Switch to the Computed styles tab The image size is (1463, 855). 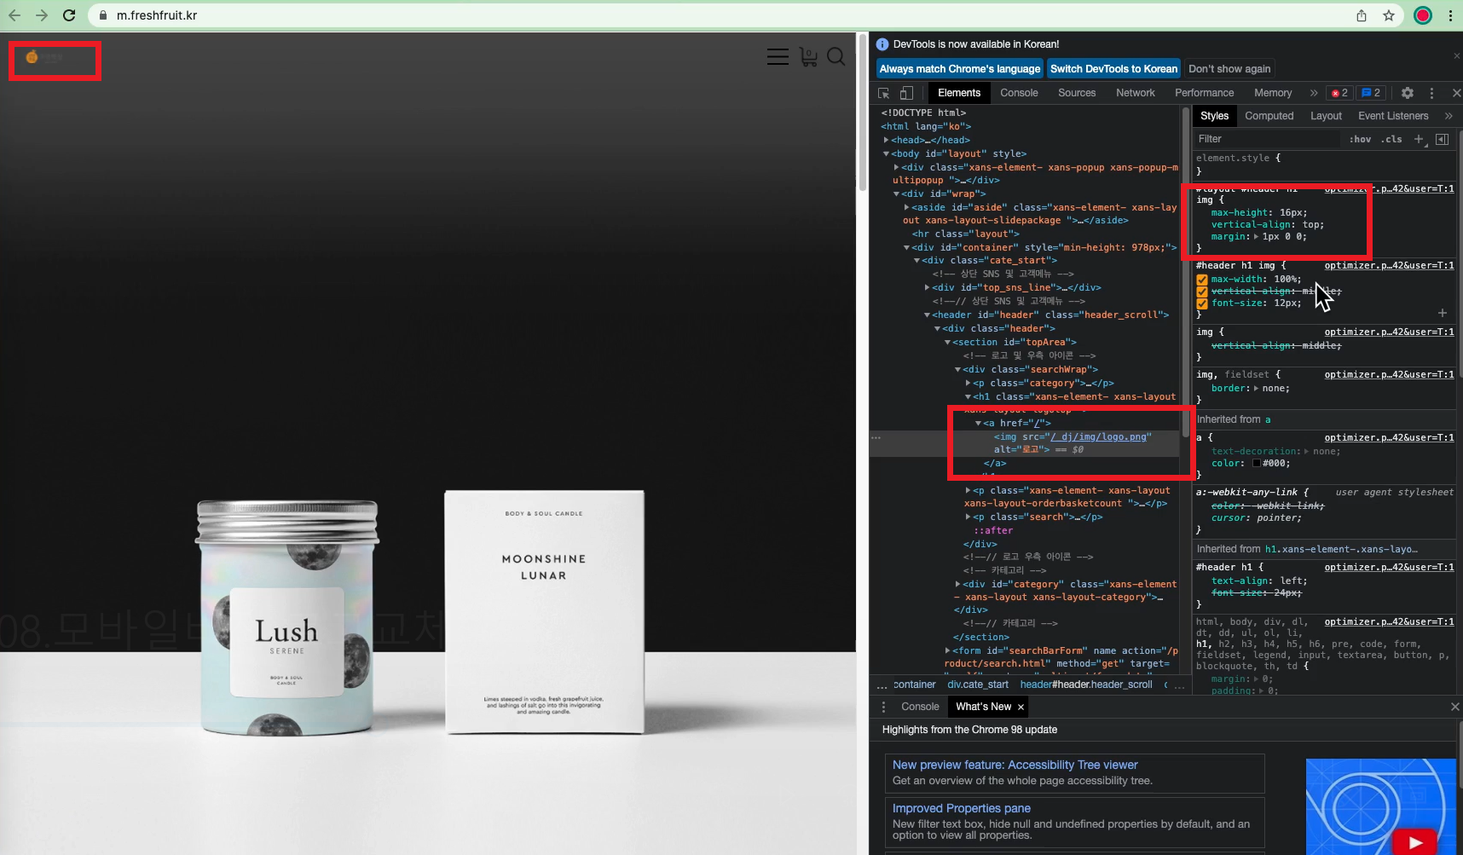point(1269,116)
